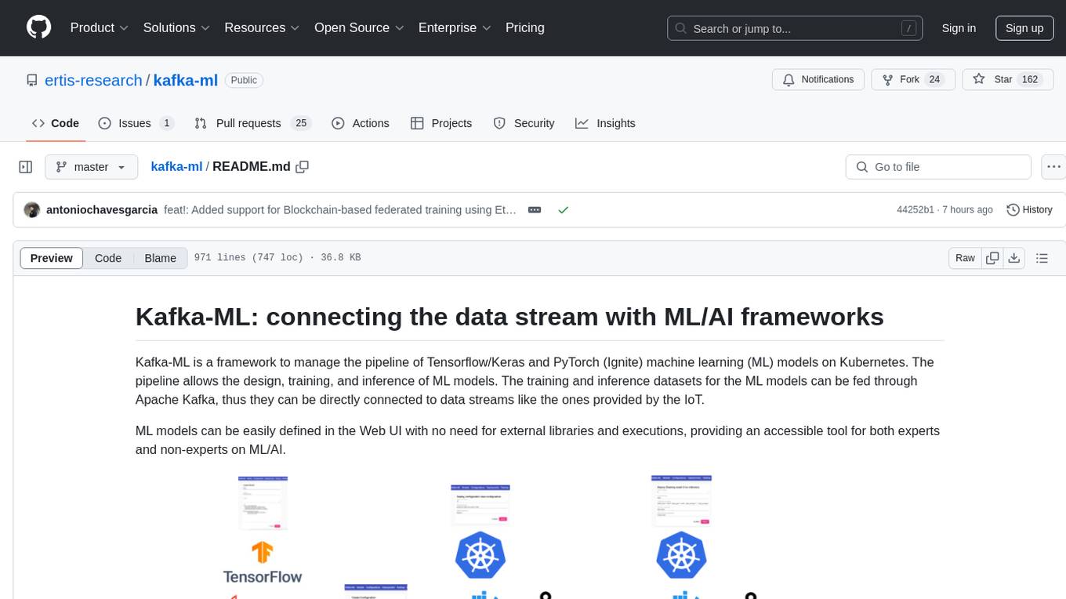Click the star count 162
Image resolution: width=1066 pixels, height=599 pixels.
pos(1030,80)
